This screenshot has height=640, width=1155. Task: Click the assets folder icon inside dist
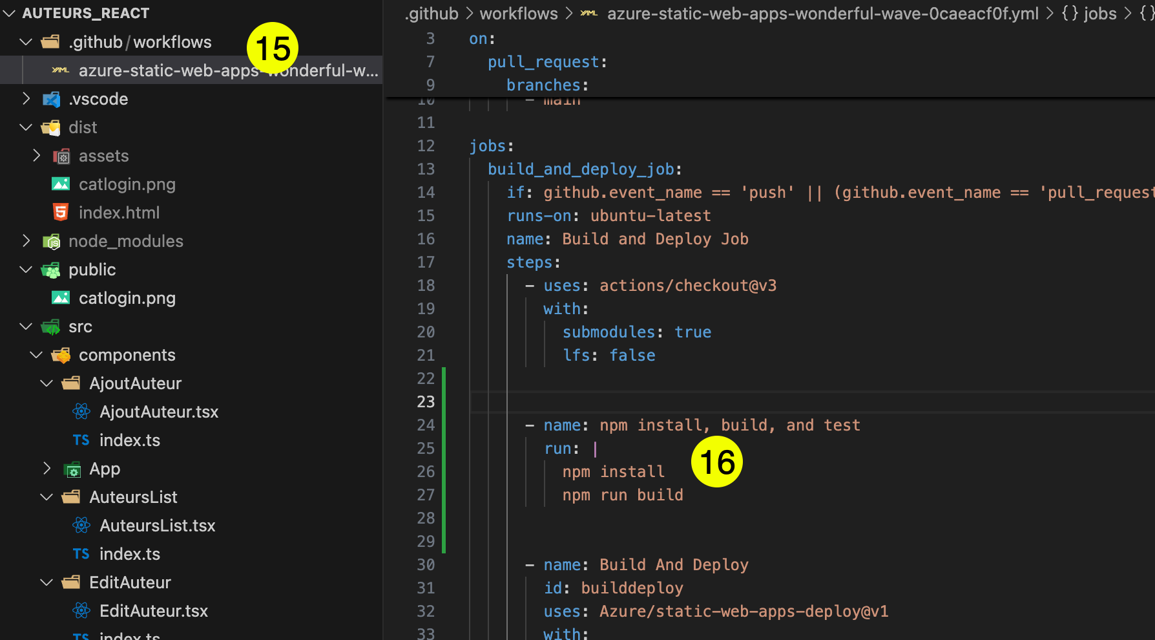[61, 155]
